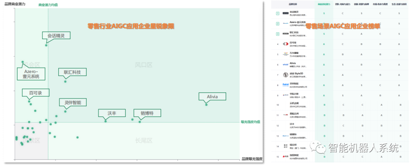Screen dimensions: 412x166
Task: Click the 曝光强度均值 mean line label
Action: (250, 122)
